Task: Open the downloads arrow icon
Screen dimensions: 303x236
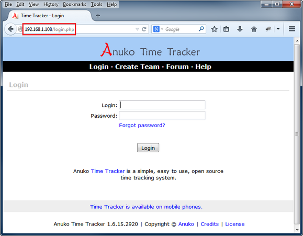Action: coord(240,29)
